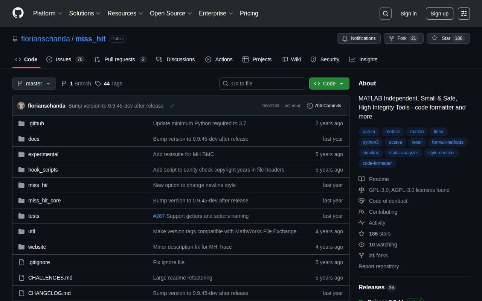The width and height of the screenshot is (482, 301).
Task: Click the green check status icon
Action: coord(172,106)
